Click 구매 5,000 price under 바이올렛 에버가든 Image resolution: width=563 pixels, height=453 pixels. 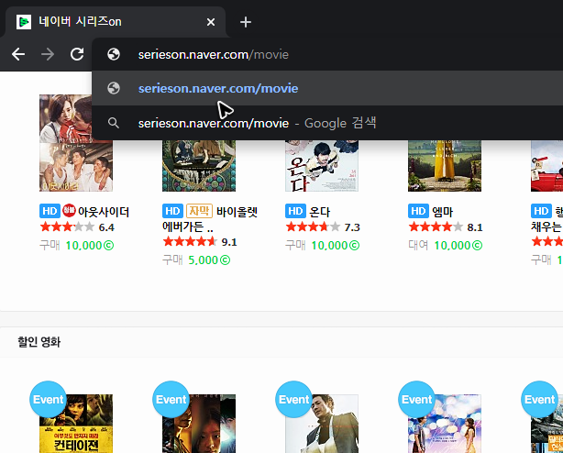pos(196,260)
